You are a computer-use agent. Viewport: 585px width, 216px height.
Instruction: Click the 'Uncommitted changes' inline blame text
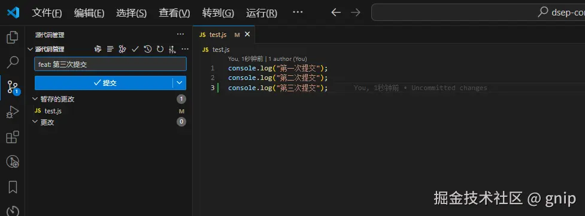[x=449, y=88]
